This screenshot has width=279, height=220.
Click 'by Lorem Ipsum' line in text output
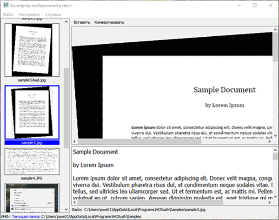93,165
